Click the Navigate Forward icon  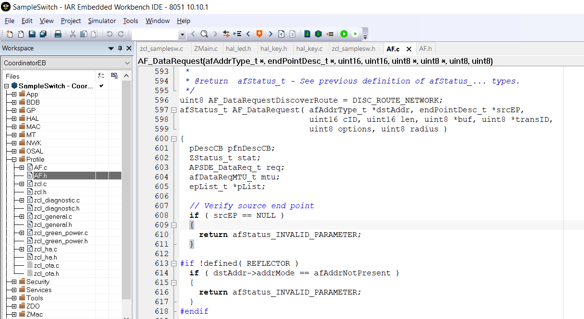tap(292, 34)
